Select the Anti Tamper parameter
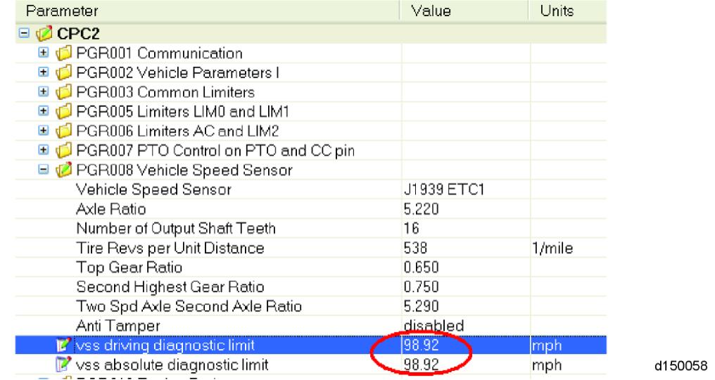The height and width of the screenshot is (380, 715). (x=118, y=326)
